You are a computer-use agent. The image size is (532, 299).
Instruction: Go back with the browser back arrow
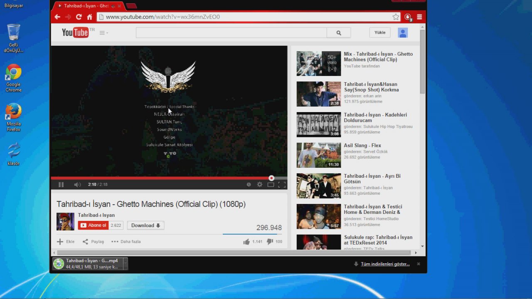point(57,17)
